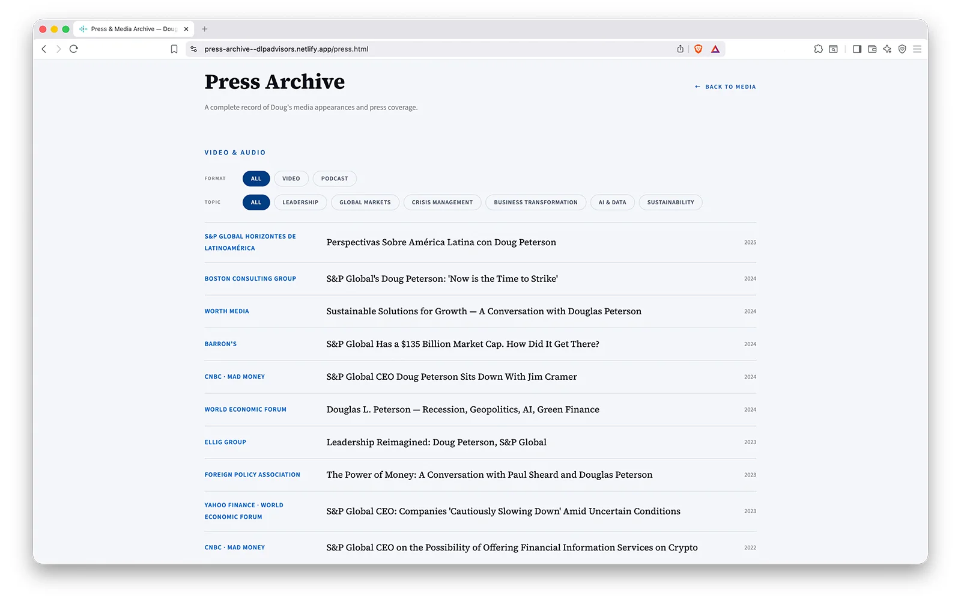Open the browser hamburger menu
The width and height of the screenshot is (961, 601).
(917, 49)
